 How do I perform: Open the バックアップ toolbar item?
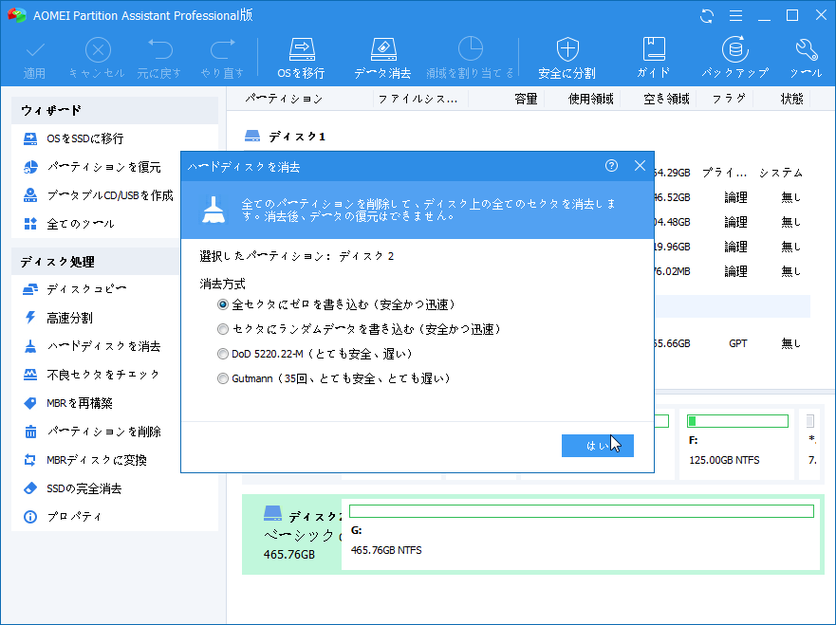(x=735, y=59)
